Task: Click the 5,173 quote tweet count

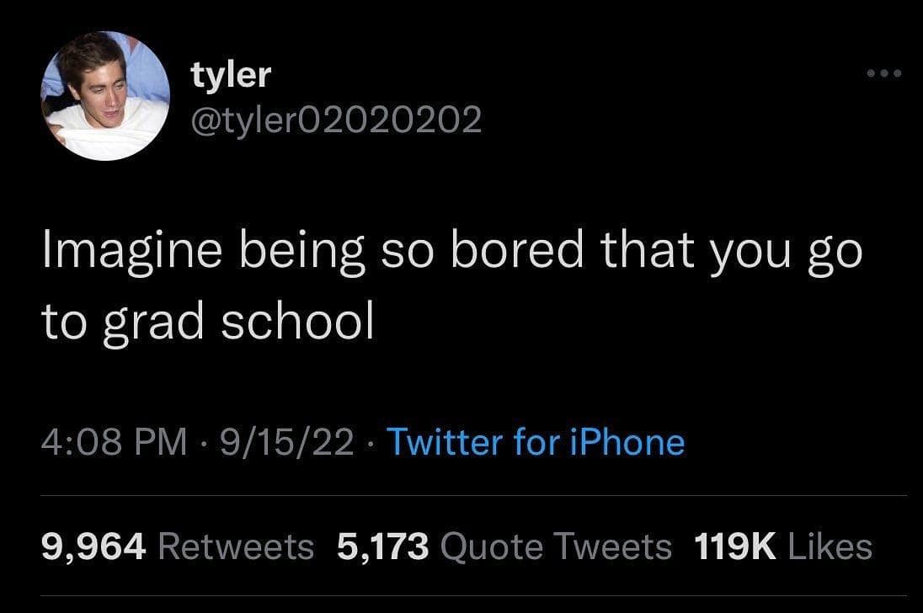Action: 383,547
